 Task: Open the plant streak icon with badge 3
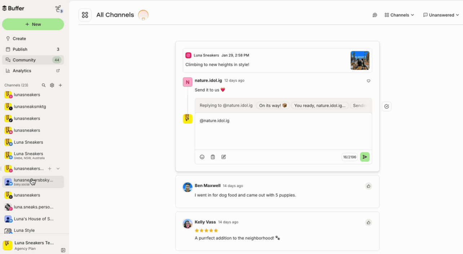click(x=58, y=9)
